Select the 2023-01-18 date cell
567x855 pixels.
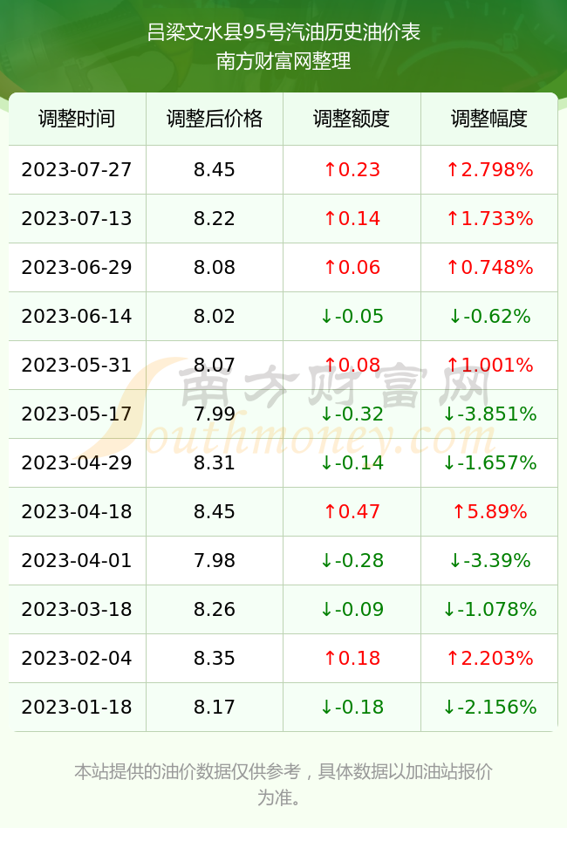tap(77, 708)
